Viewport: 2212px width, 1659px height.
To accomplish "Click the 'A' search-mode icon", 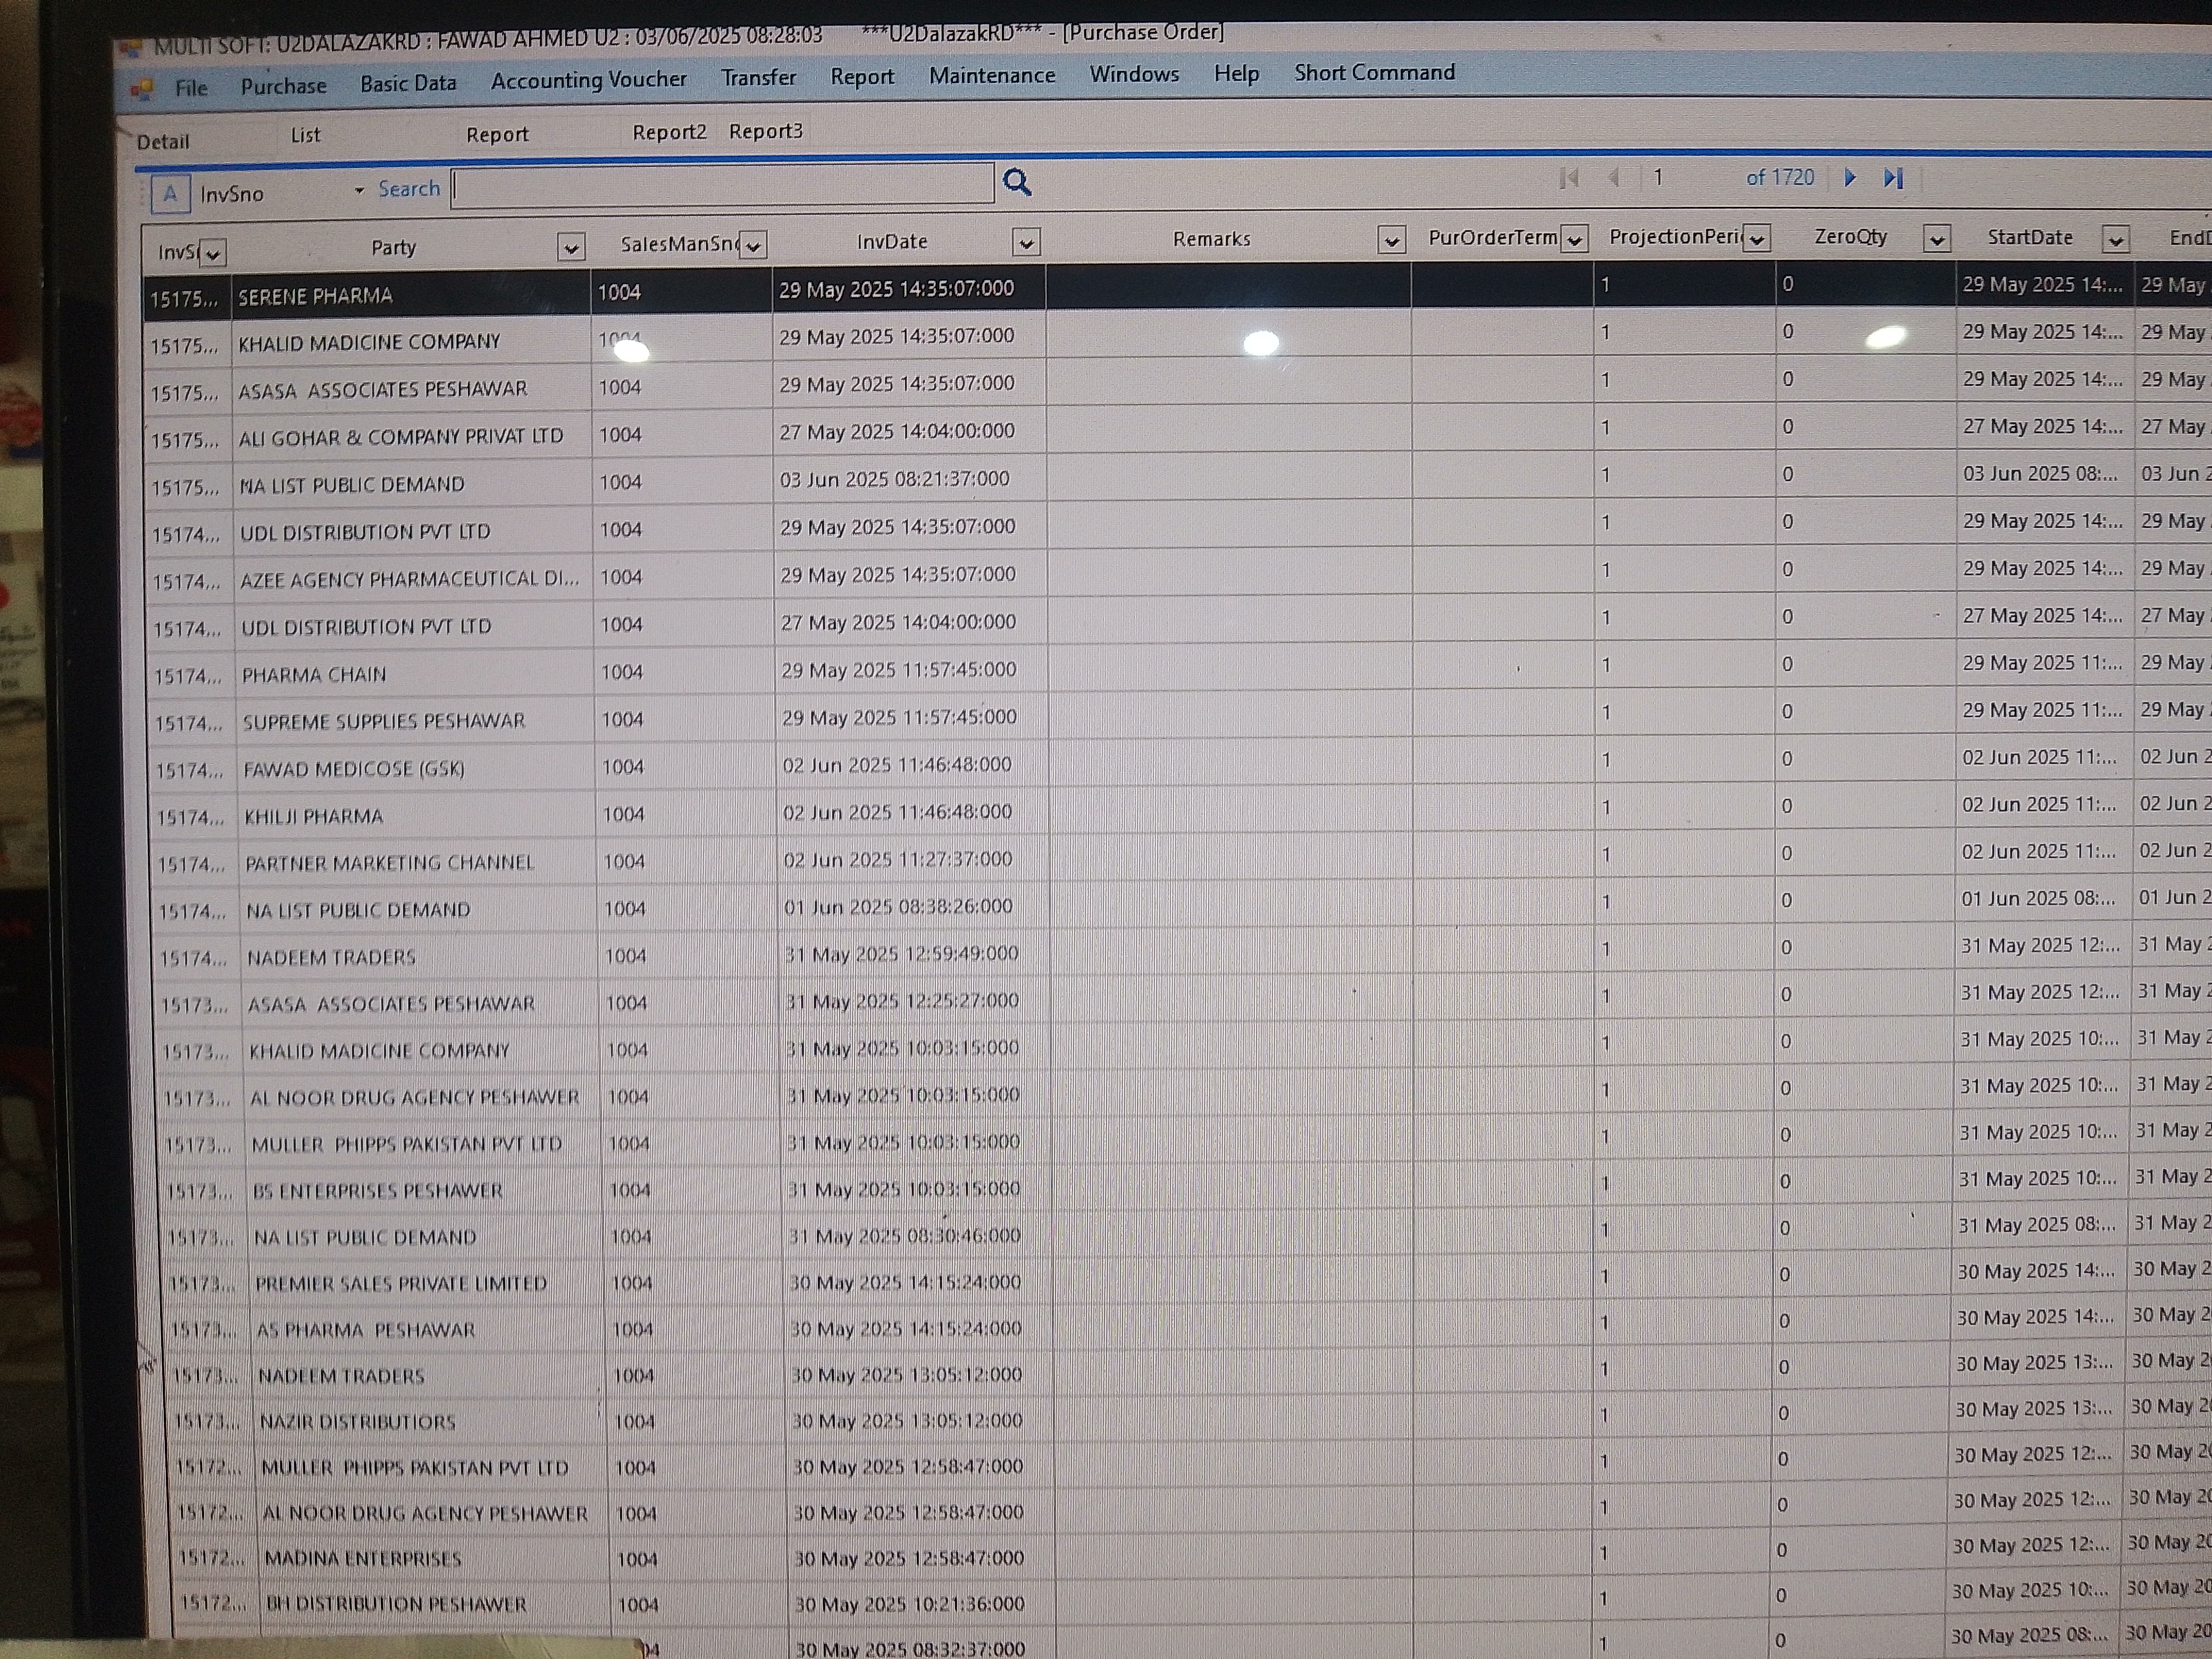I will pyautogui.click(x=171, y=194).
